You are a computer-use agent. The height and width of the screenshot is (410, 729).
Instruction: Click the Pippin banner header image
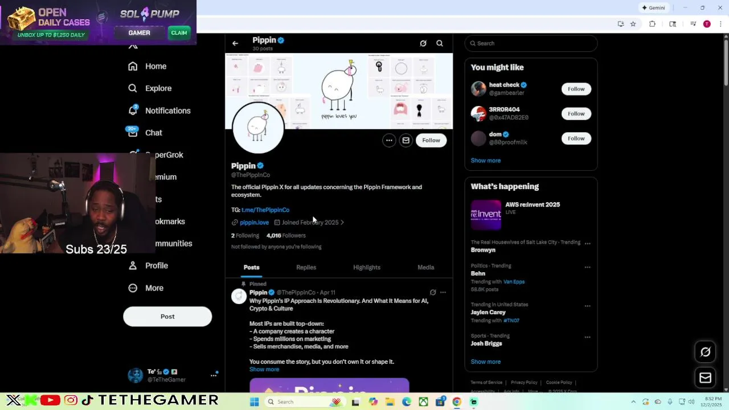pos(339,91)
